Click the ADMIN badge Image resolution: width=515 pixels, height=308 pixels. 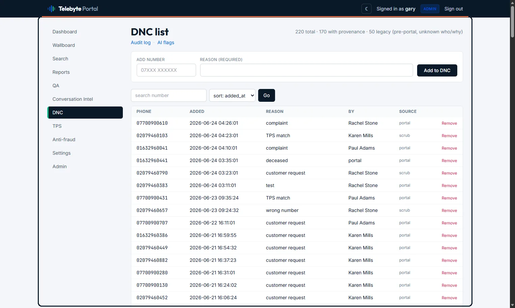(x=430, y=9)
